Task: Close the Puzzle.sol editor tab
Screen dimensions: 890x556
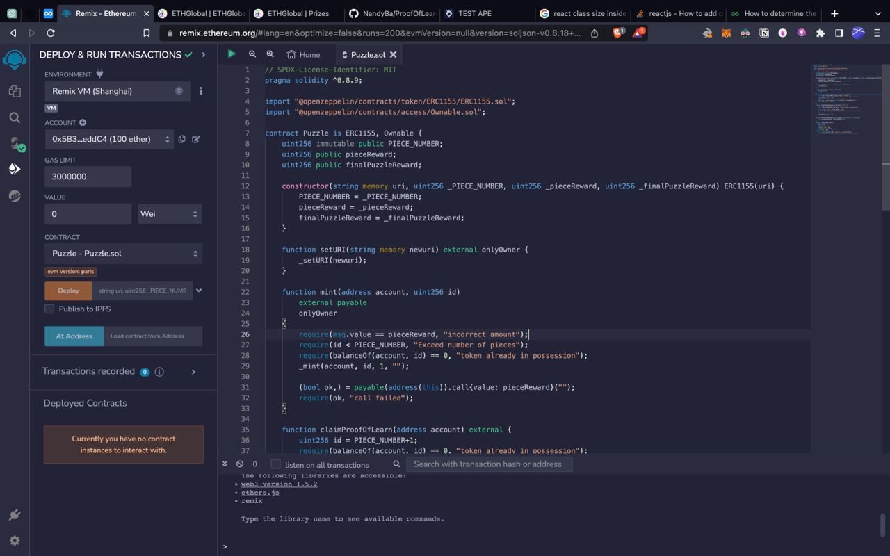Action: pos(393,54)
